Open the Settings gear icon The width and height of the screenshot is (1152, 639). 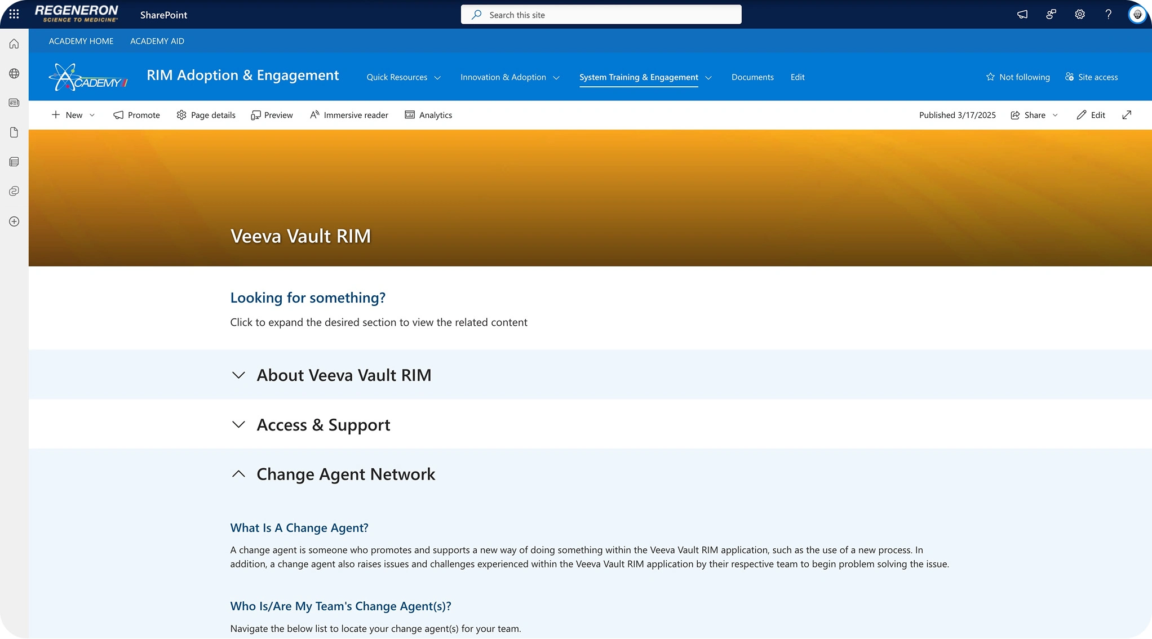click(1080, 15)
